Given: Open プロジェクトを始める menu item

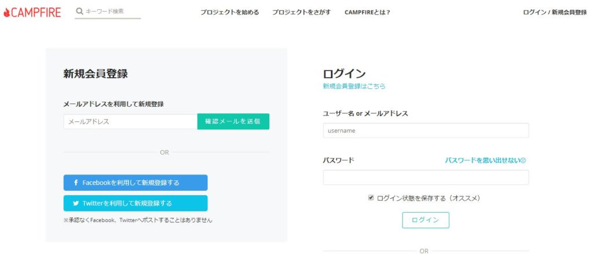Looking at the screenshot, I should coord(229,12).
